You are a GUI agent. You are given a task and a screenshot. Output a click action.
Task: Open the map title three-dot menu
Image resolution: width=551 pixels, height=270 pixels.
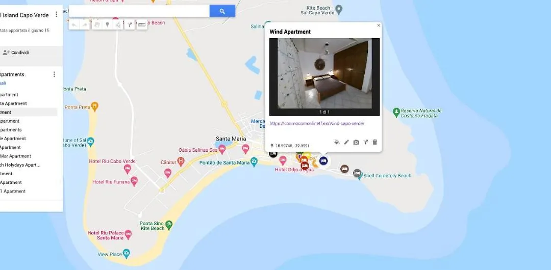click(x=56, y=14)
